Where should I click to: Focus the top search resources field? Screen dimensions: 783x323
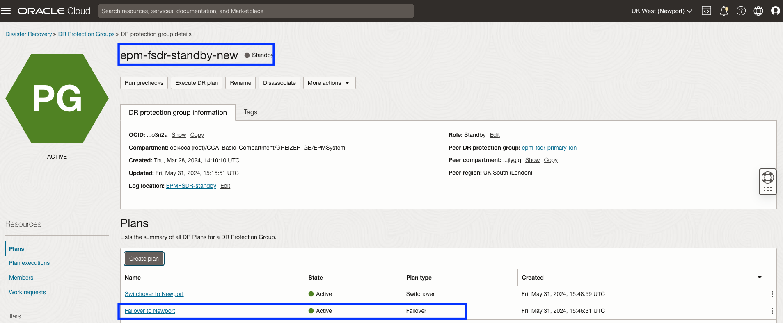click(256, 11)
